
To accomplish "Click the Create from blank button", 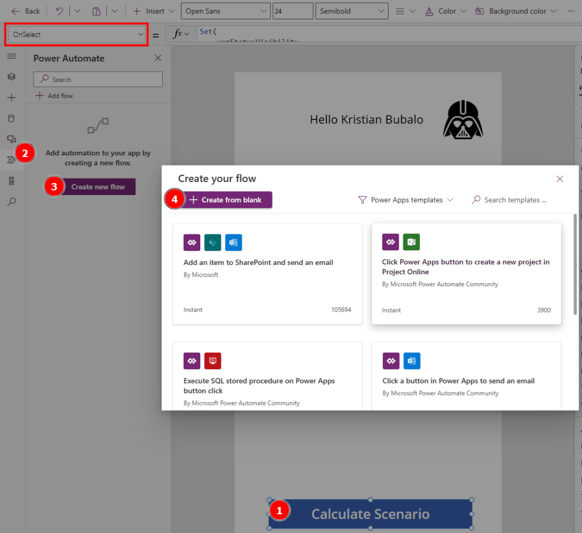I will click(x=226, y=200).
